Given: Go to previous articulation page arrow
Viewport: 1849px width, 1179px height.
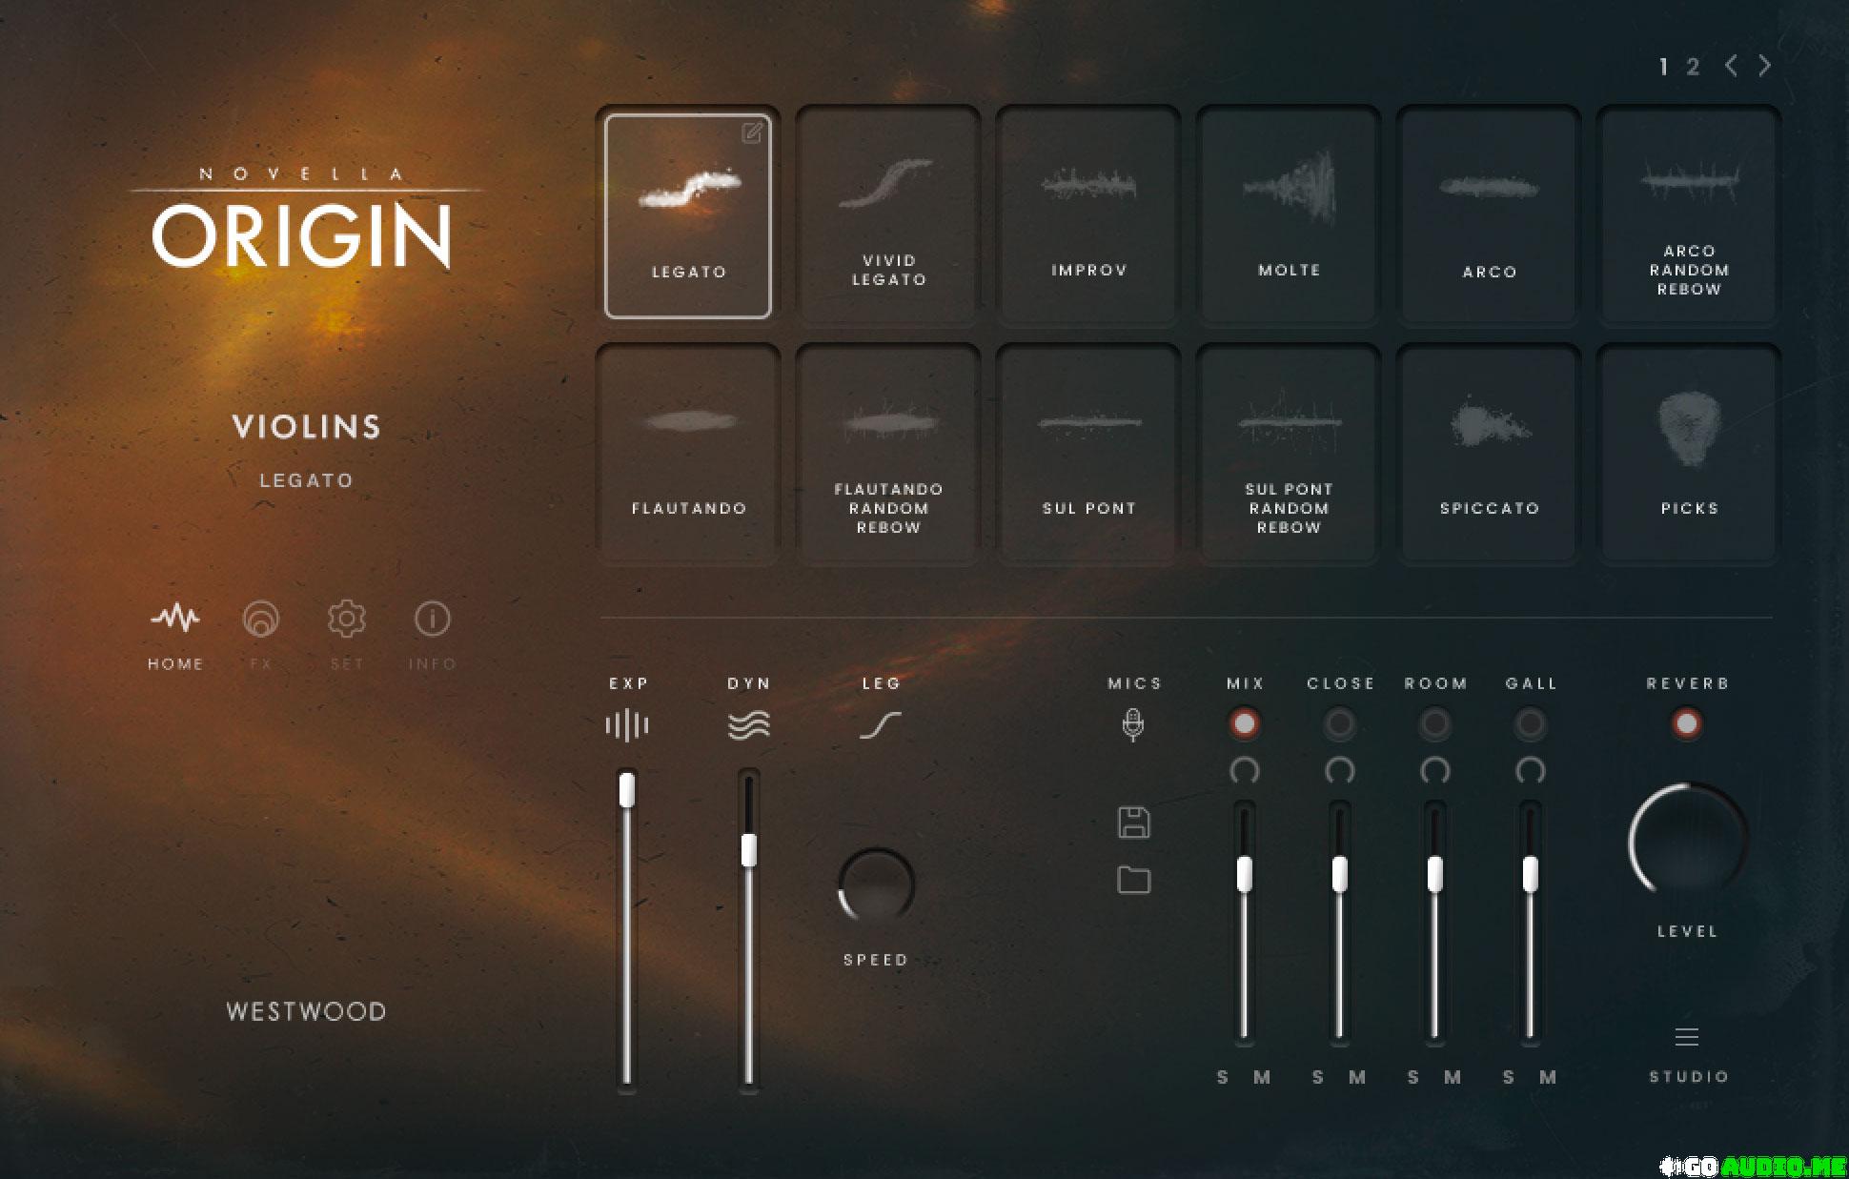Looking at the screenshot, I should tap(1731, 66).
